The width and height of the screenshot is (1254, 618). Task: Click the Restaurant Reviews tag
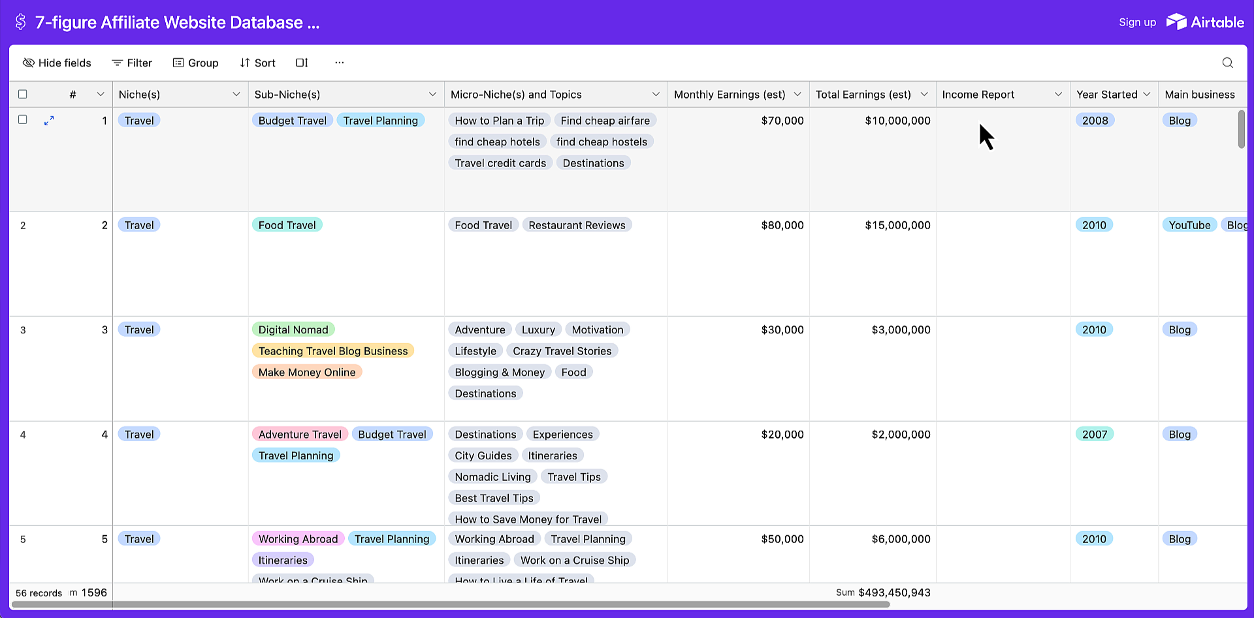(577, 224)
